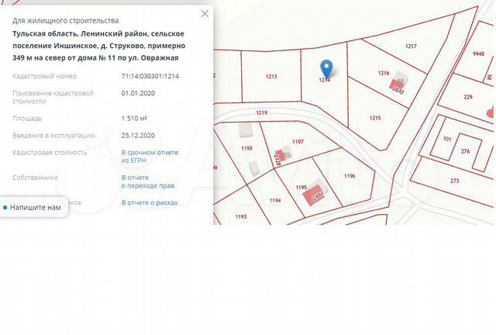Select parcel 1194 on the map
Screen dimensions: 496x335
pos(274,200)
